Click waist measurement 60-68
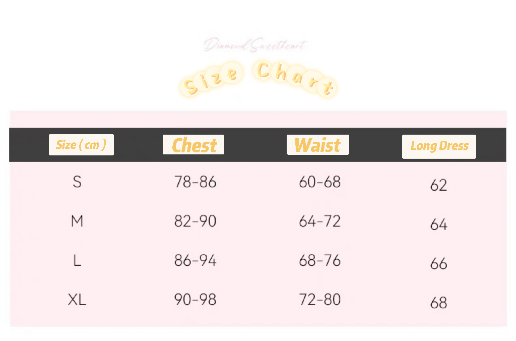The image size is (516, 341). point(319,182)
